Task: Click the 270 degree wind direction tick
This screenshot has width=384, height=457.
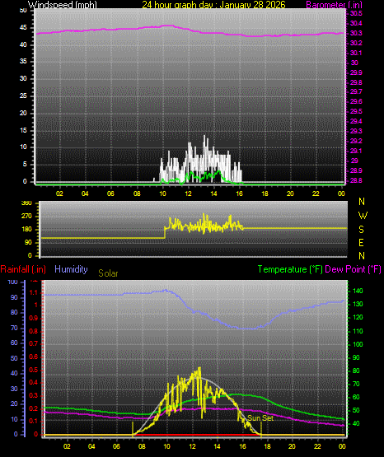Action: tap(26, 217)
